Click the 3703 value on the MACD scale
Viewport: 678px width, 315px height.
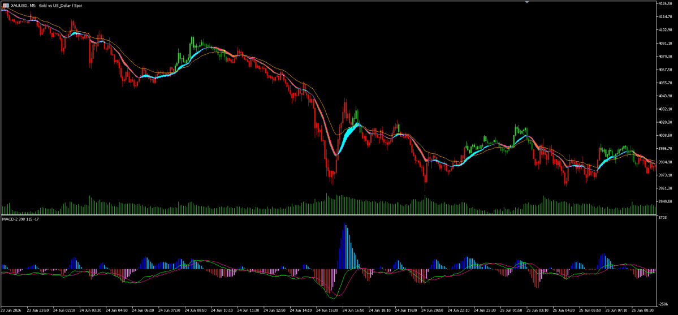tap(662, 218)
